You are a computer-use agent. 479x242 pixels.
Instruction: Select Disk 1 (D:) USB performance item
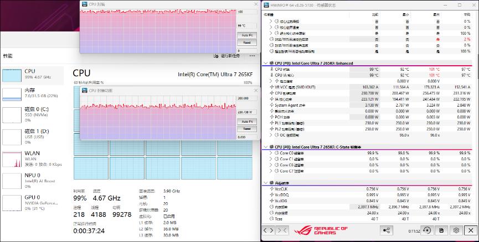(33, 136)
